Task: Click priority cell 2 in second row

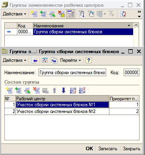Action: [124, 111]
